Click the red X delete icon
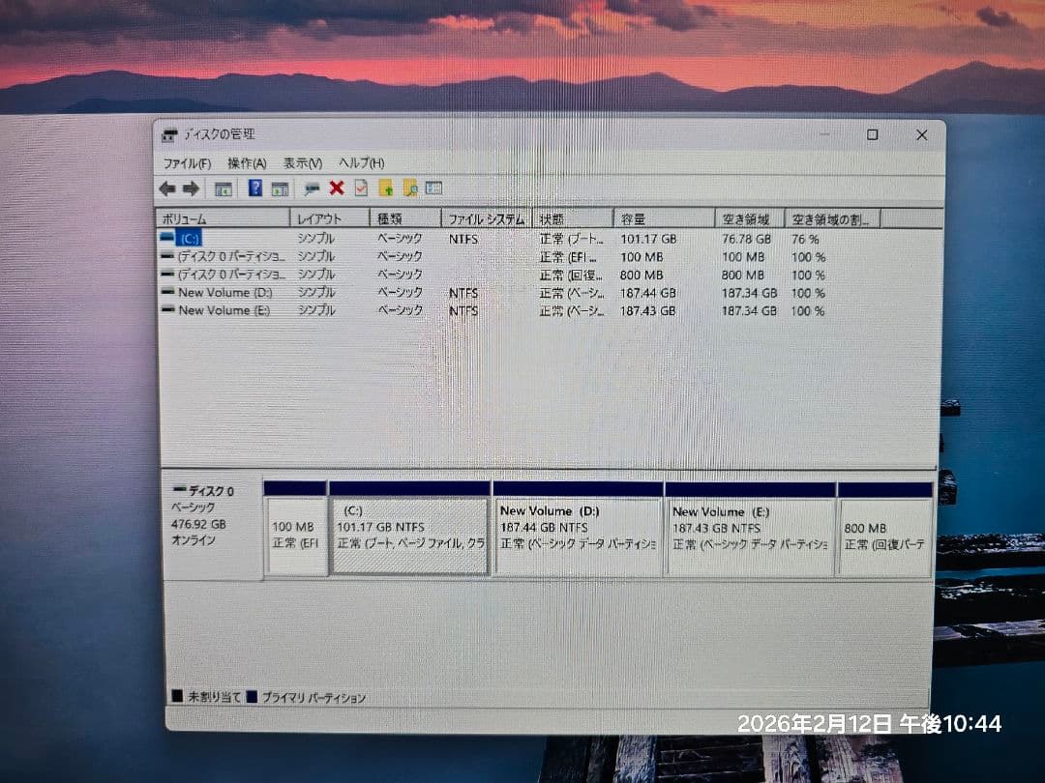The height and width of the screenshot is (783, 1045). [x=336, y=188]
